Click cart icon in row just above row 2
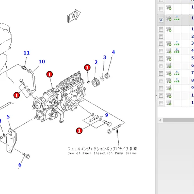The image size is (194, 194). click(x=169, y=29)
